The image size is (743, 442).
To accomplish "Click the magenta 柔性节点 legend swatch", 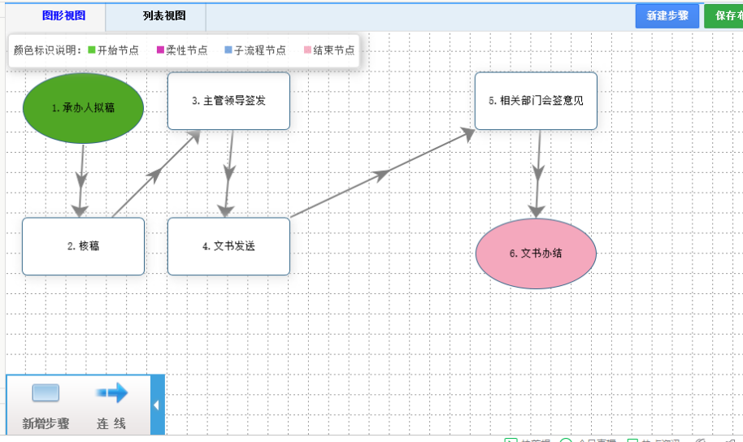I will point(160,50).
